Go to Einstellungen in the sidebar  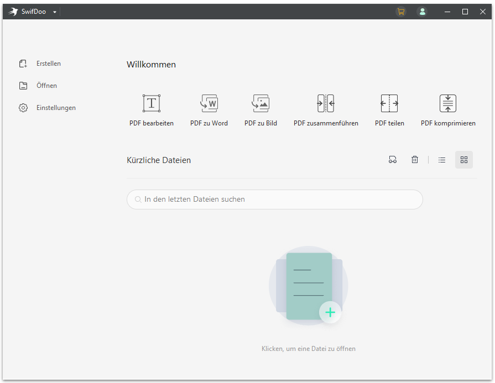tap(56, 108)
